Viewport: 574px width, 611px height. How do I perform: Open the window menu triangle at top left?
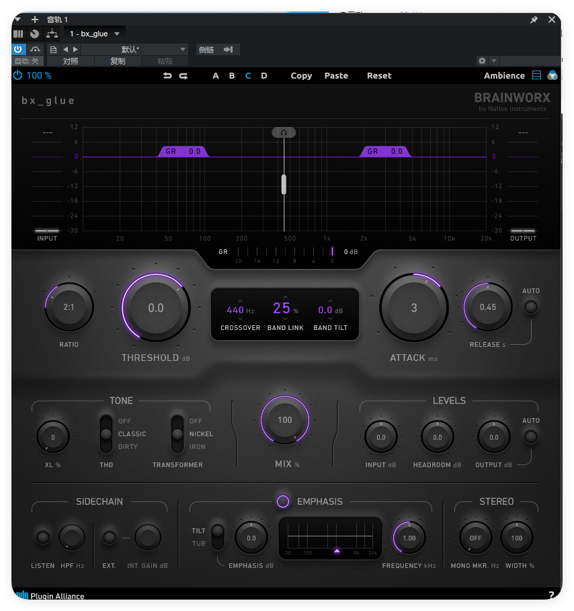17,19
